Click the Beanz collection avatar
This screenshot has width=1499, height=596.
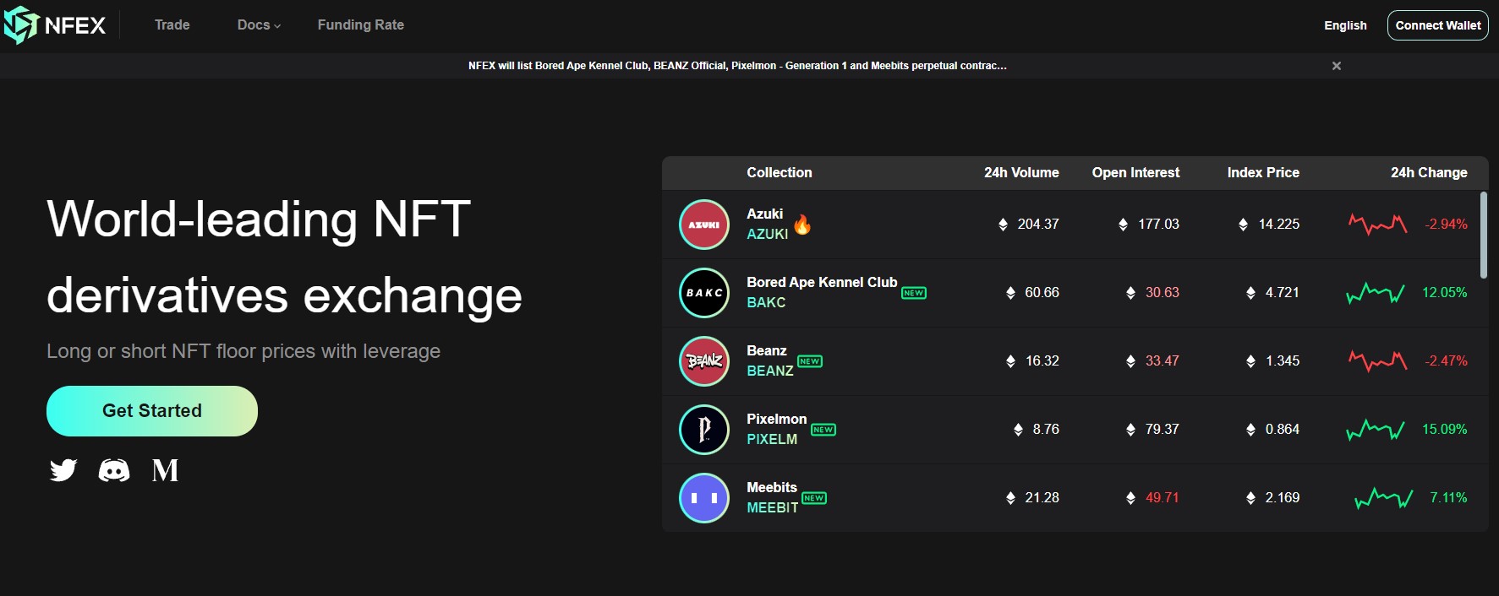coord(704,361)
